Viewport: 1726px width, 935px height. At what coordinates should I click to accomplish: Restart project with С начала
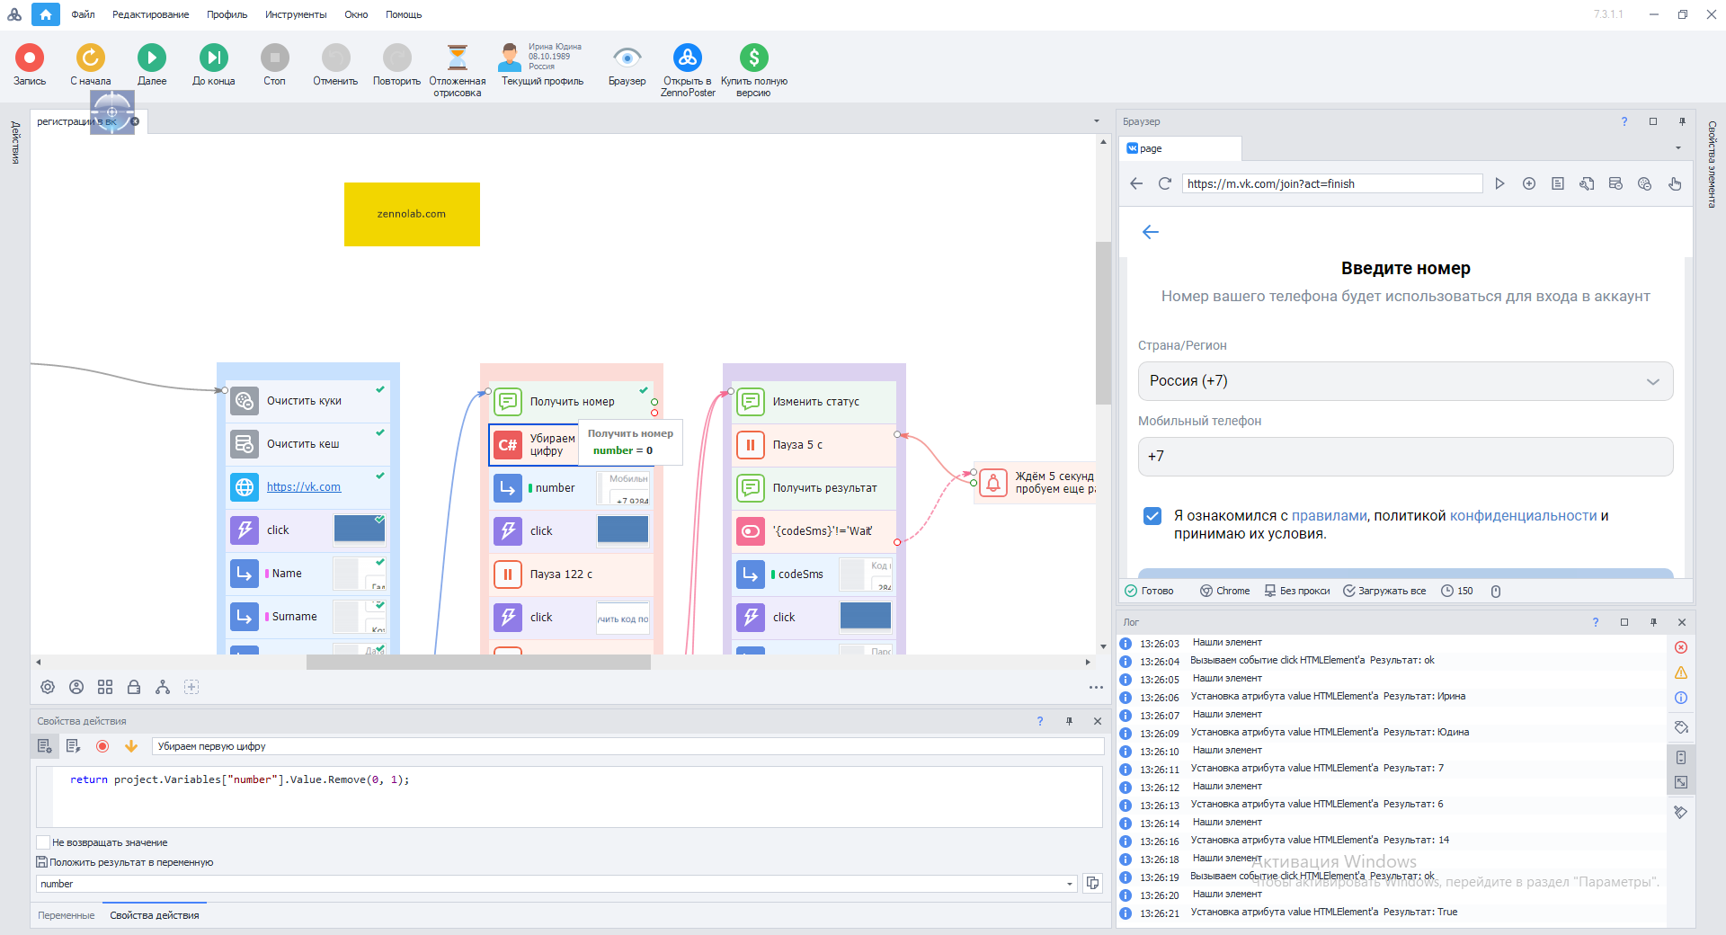91,58
